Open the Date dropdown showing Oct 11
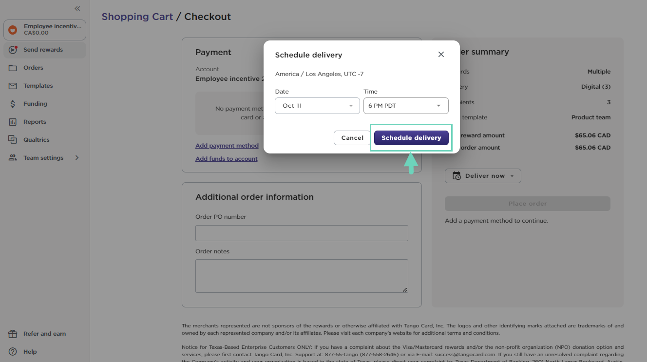 (317, 106)
